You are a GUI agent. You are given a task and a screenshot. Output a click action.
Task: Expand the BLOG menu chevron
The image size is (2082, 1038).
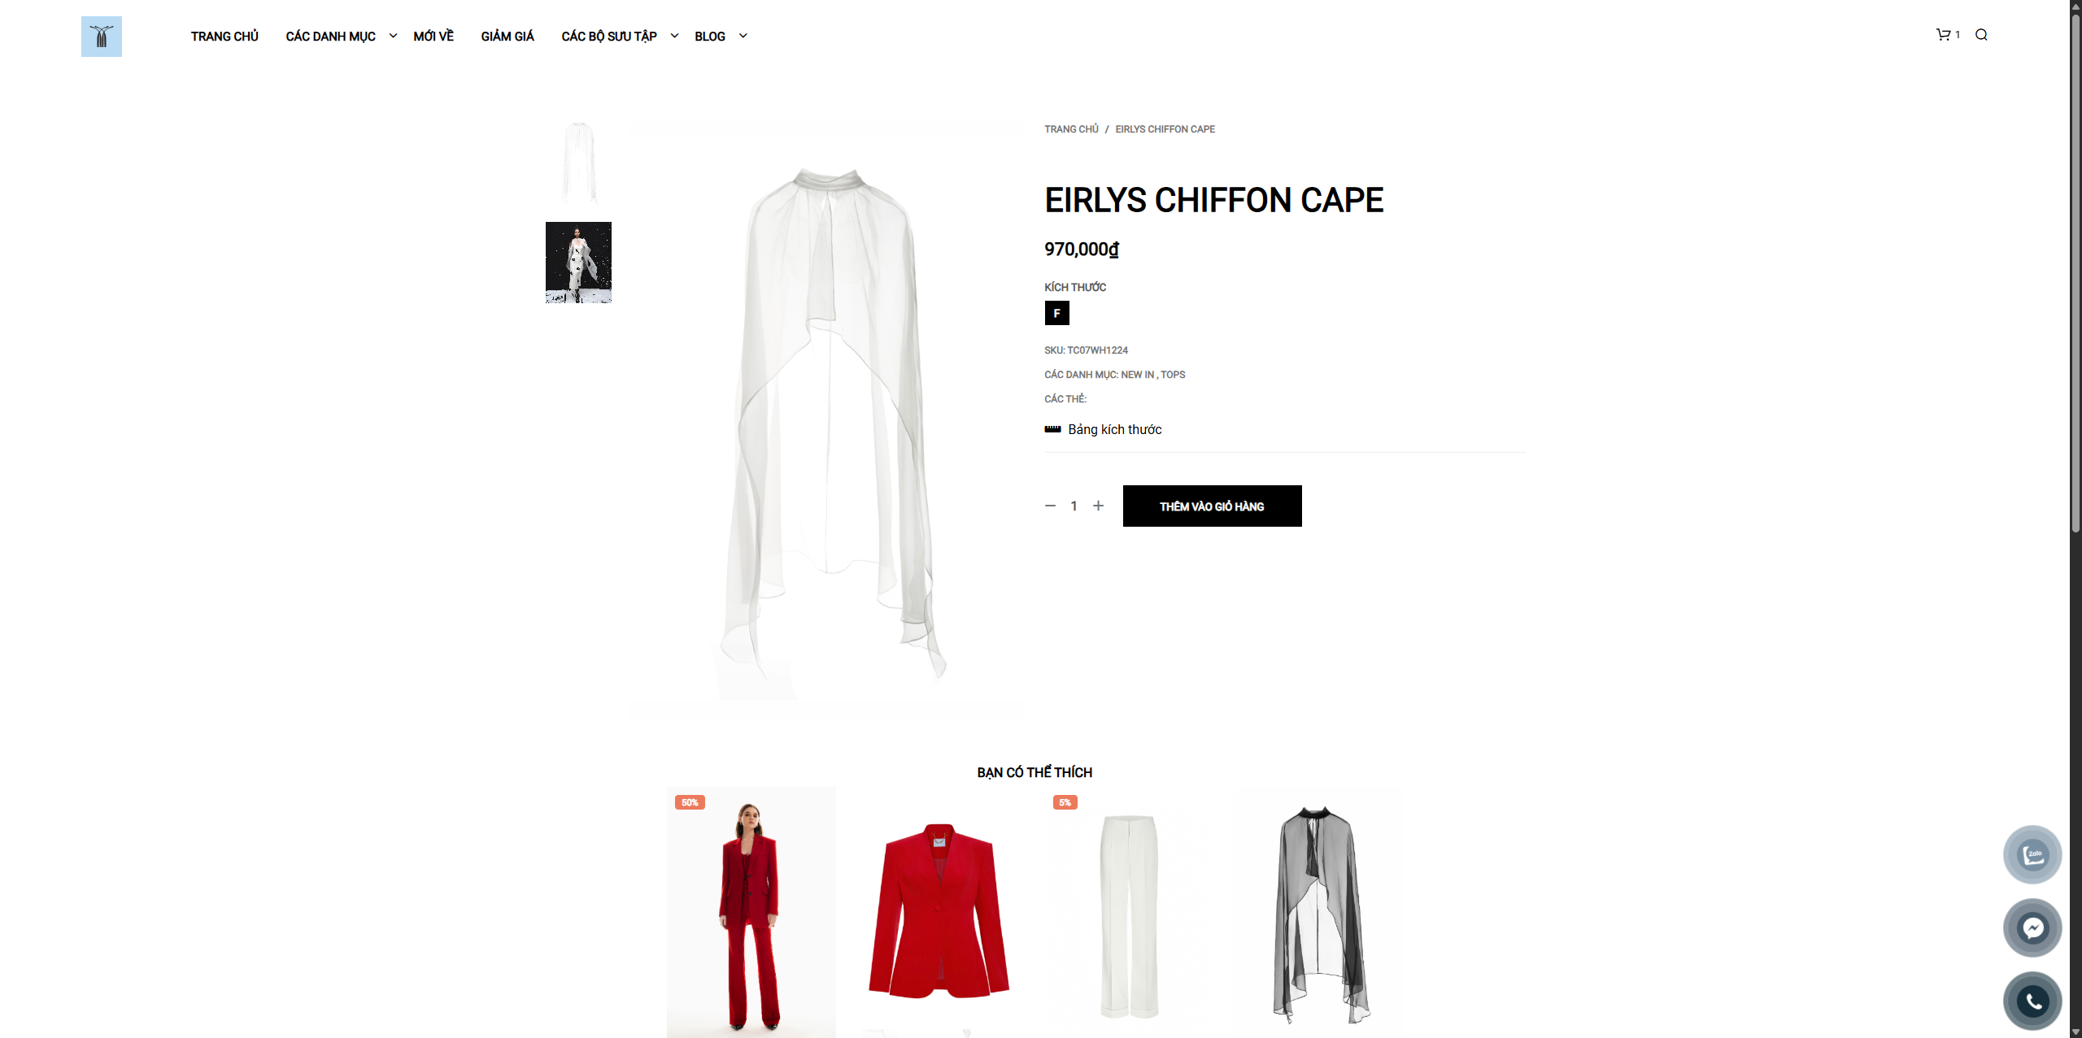tap(743, 36)
